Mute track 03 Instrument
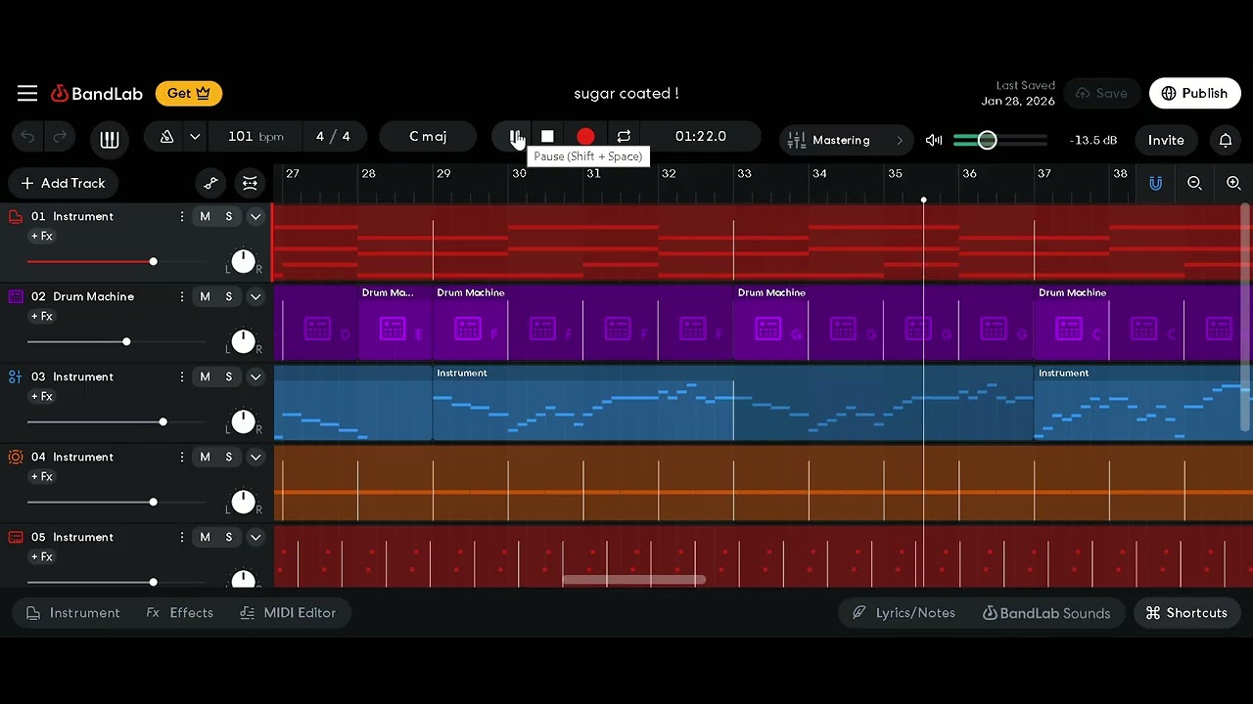 point(205,376)
